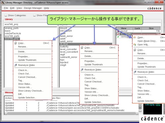The image size is (165, 123).
Task: Choose Show Library Checkouts in the library context menu
Action: pyautogui.click(x=31, y=91)
